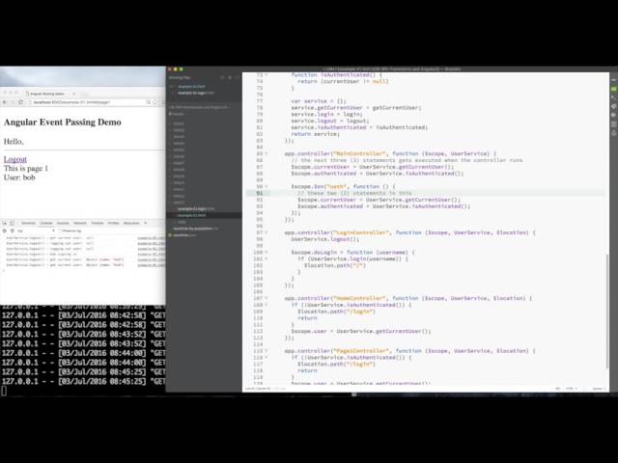Open the Resources tab in DevTools
This screenshot has width=618, height=463.
pyautogui.click(x=131, y=223)
